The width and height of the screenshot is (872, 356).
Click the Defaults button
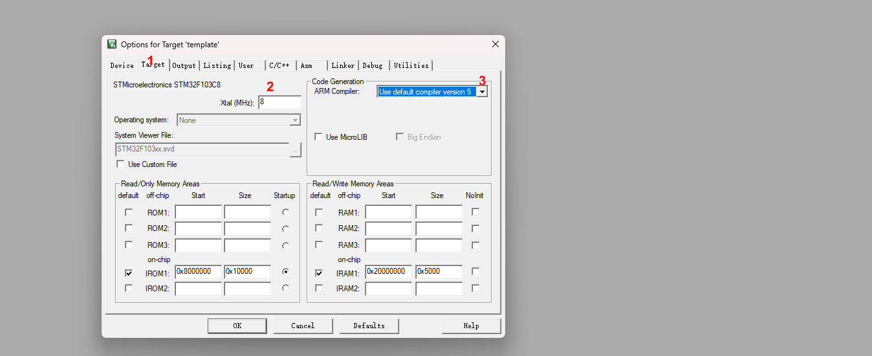click(x=369, y=326)
